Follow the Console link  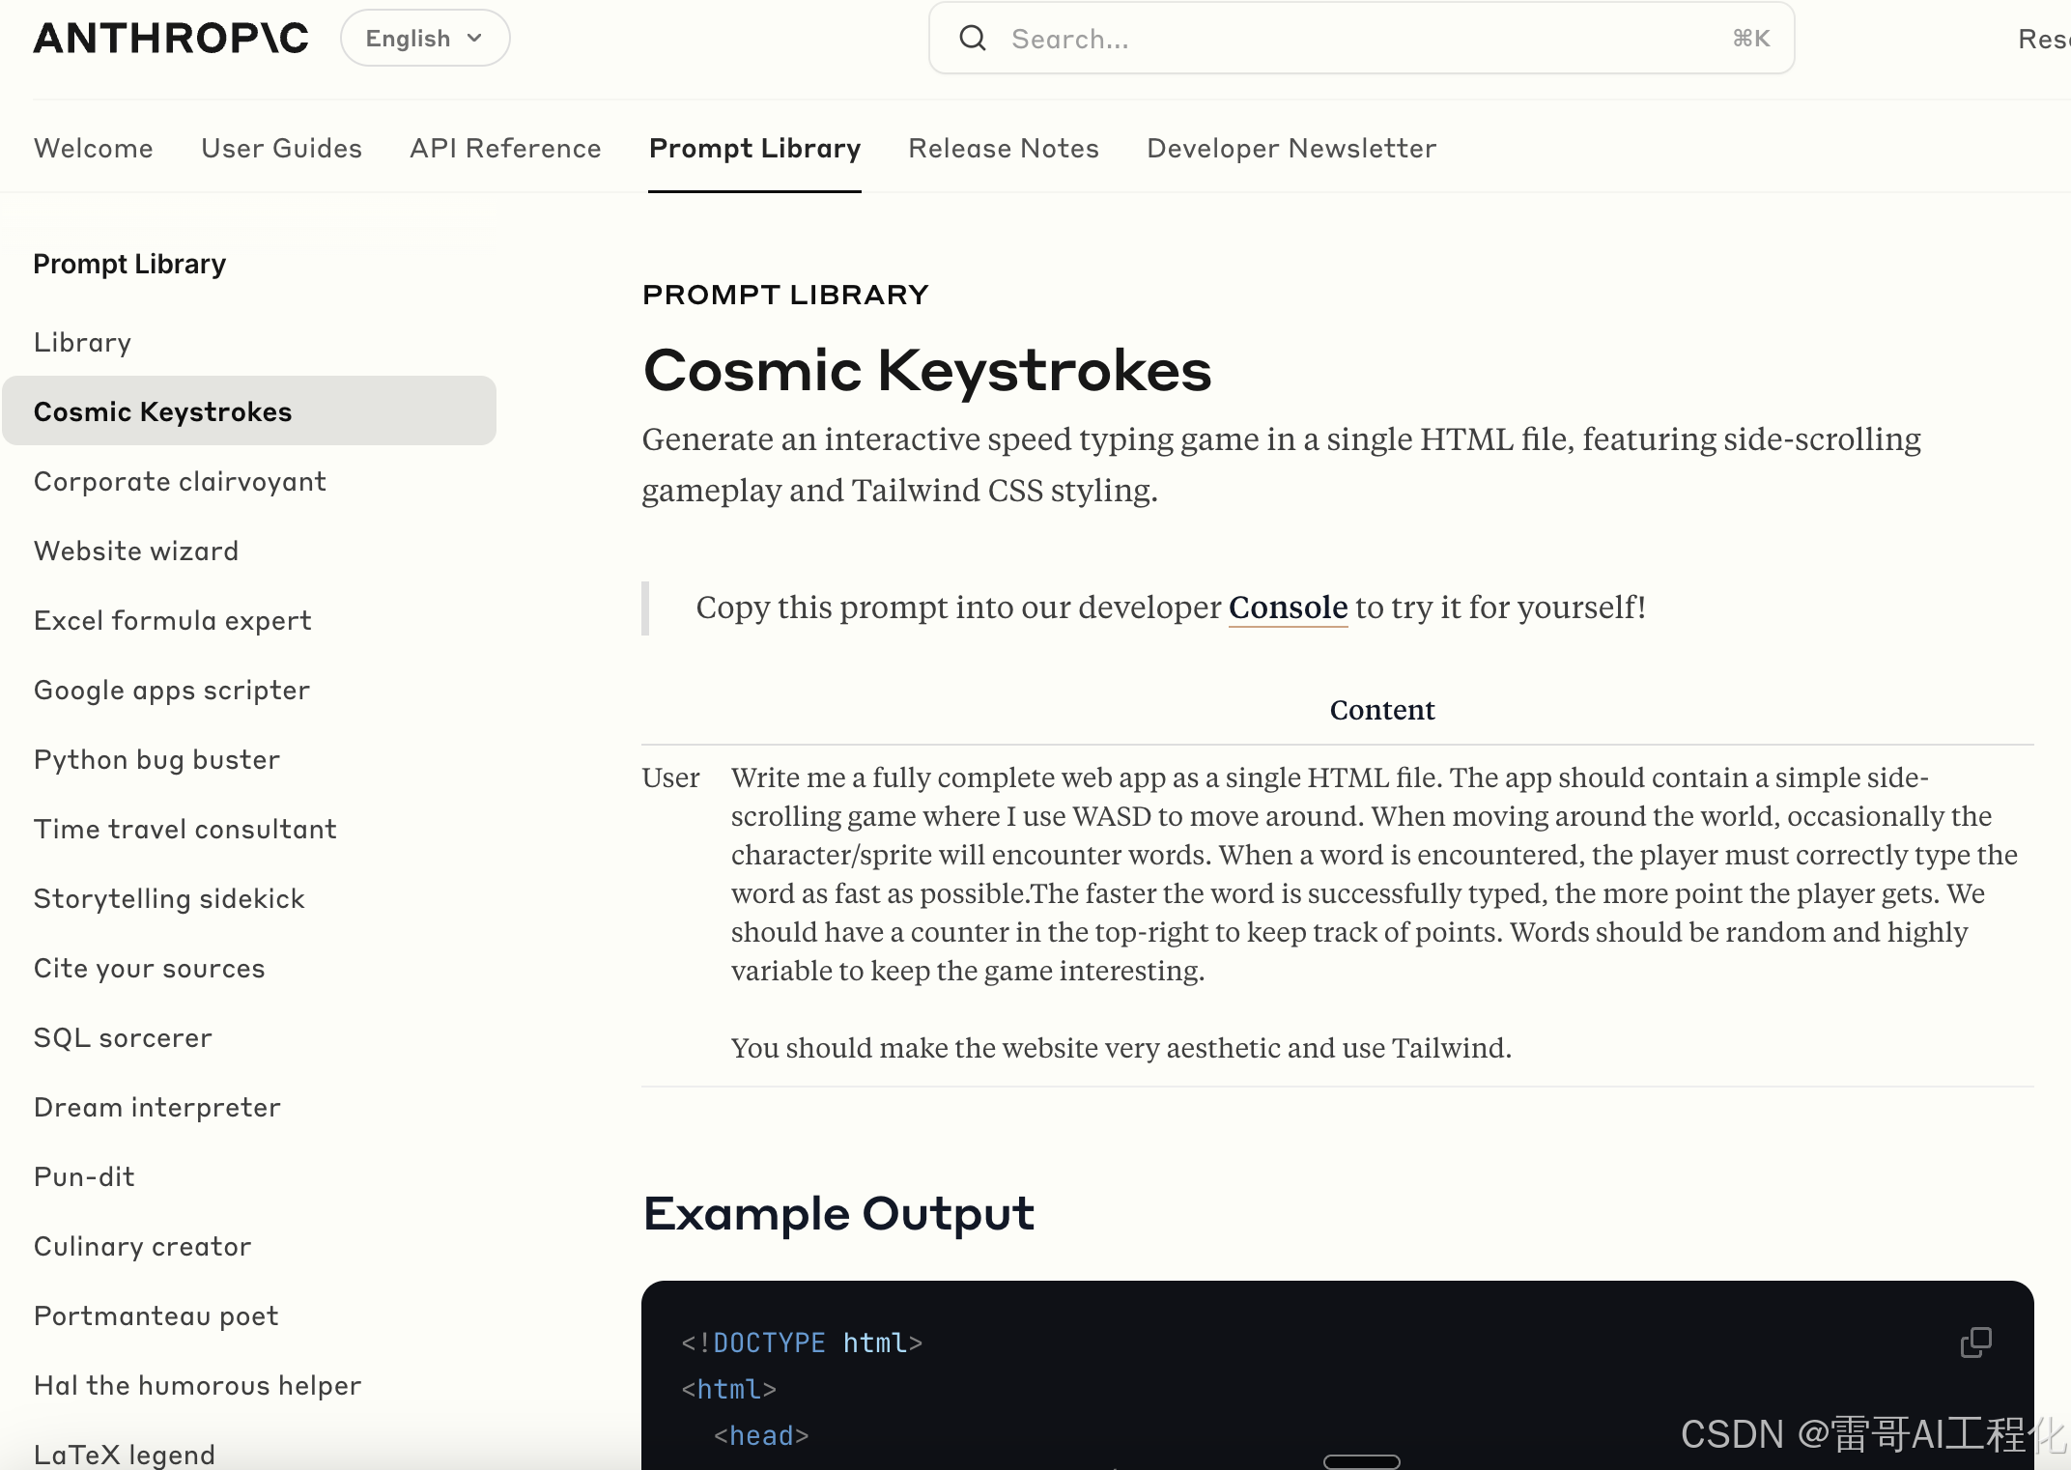click(x=1288, y=608)
